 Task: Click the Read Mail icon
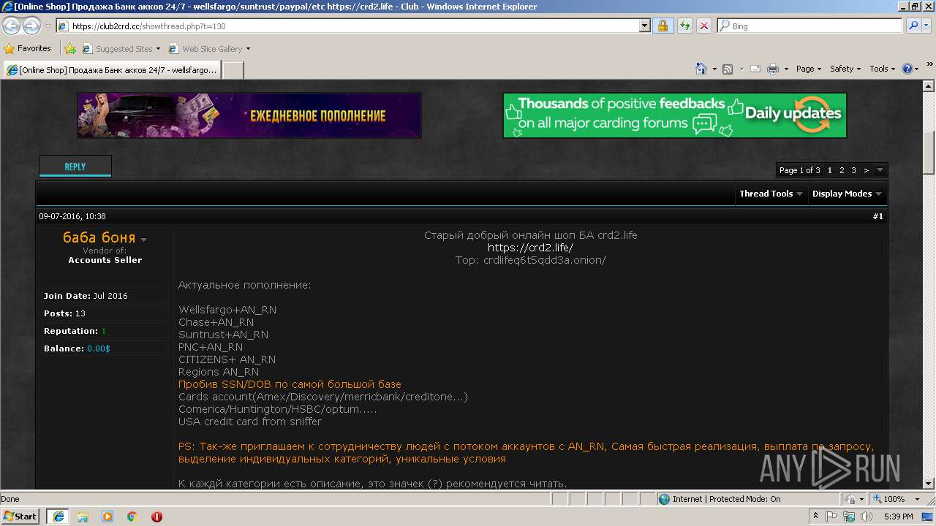755,69
